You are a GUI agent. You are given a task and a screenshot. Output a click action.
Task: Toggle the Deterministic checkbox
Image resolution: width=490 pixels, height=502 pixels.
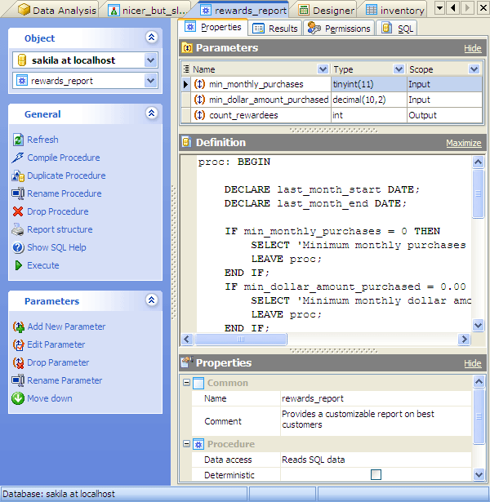376,474
